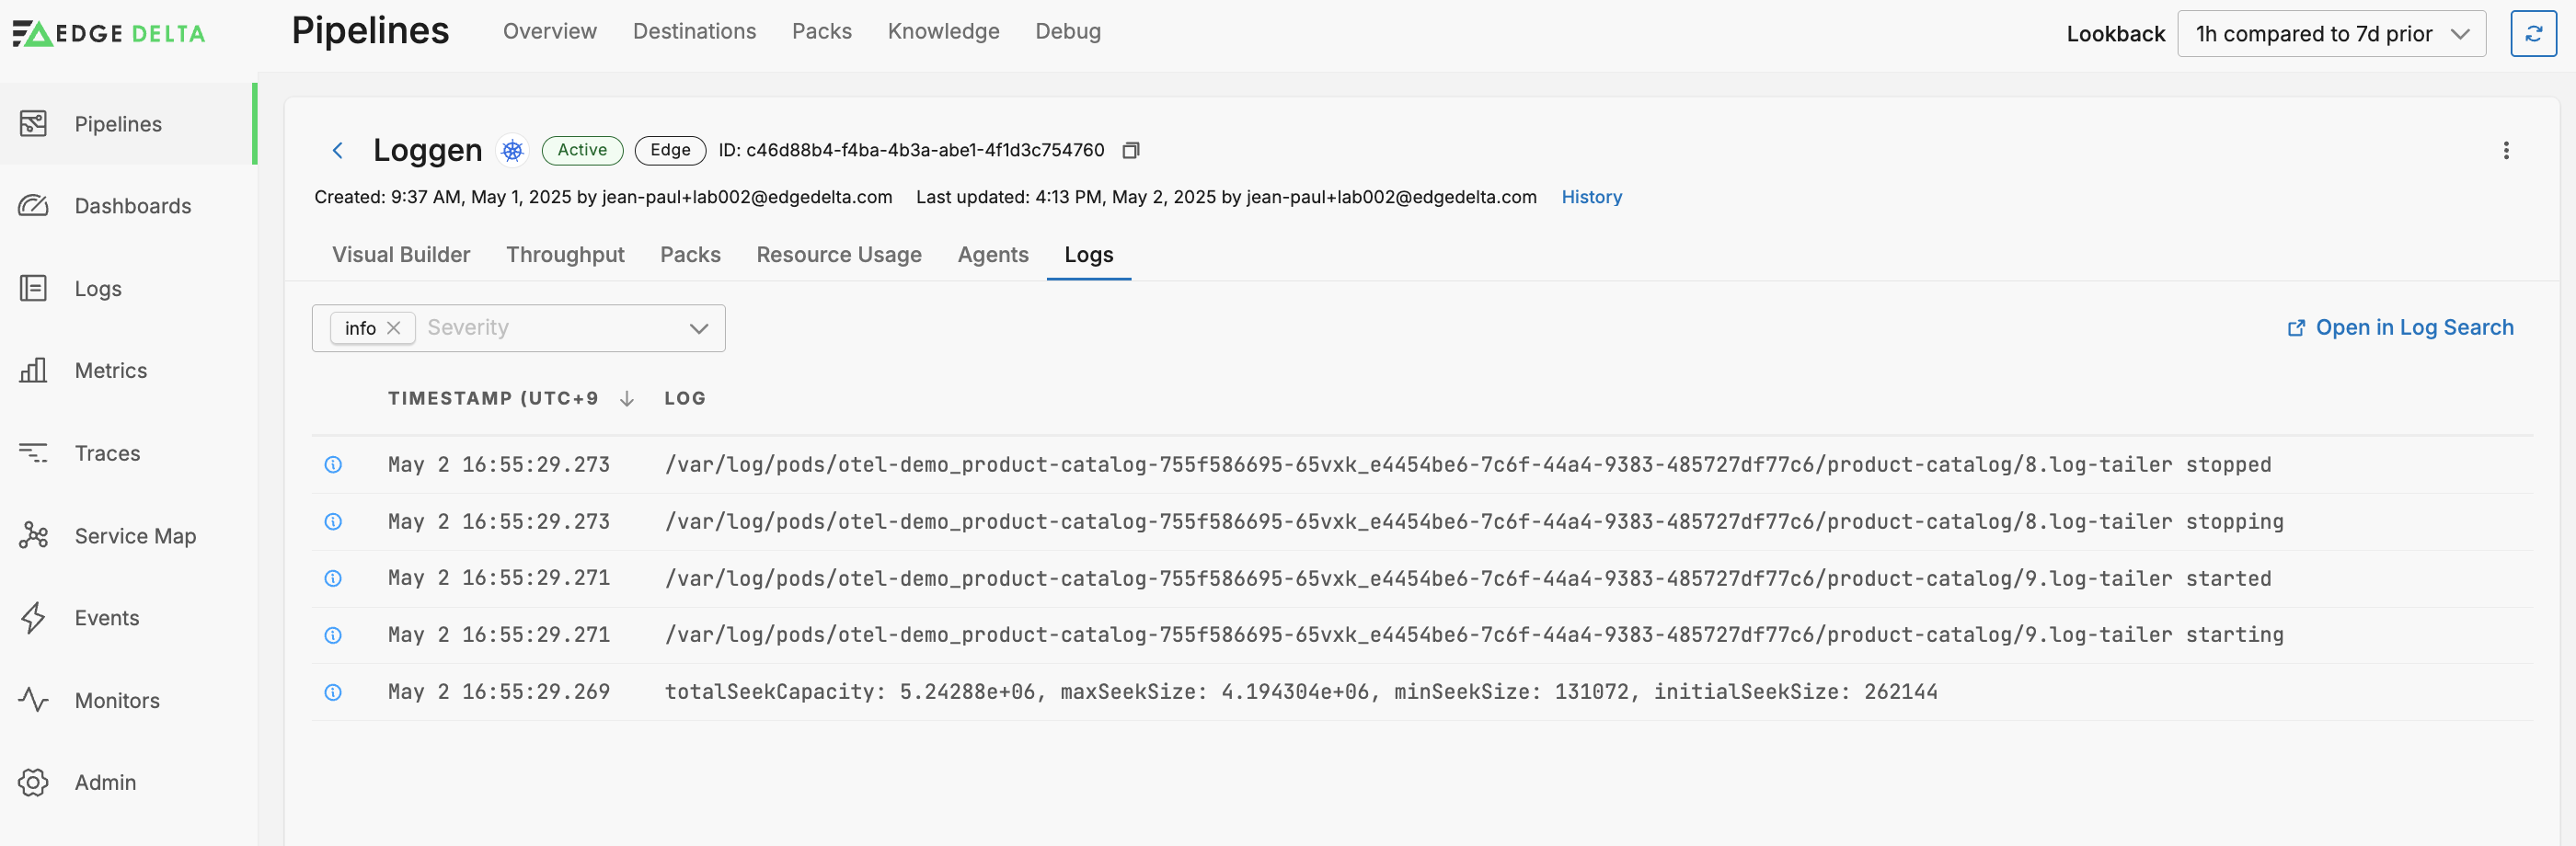Click the Edge Delta logo
This screenshot has width=2576, height=846.
click(x=108, y=33)
